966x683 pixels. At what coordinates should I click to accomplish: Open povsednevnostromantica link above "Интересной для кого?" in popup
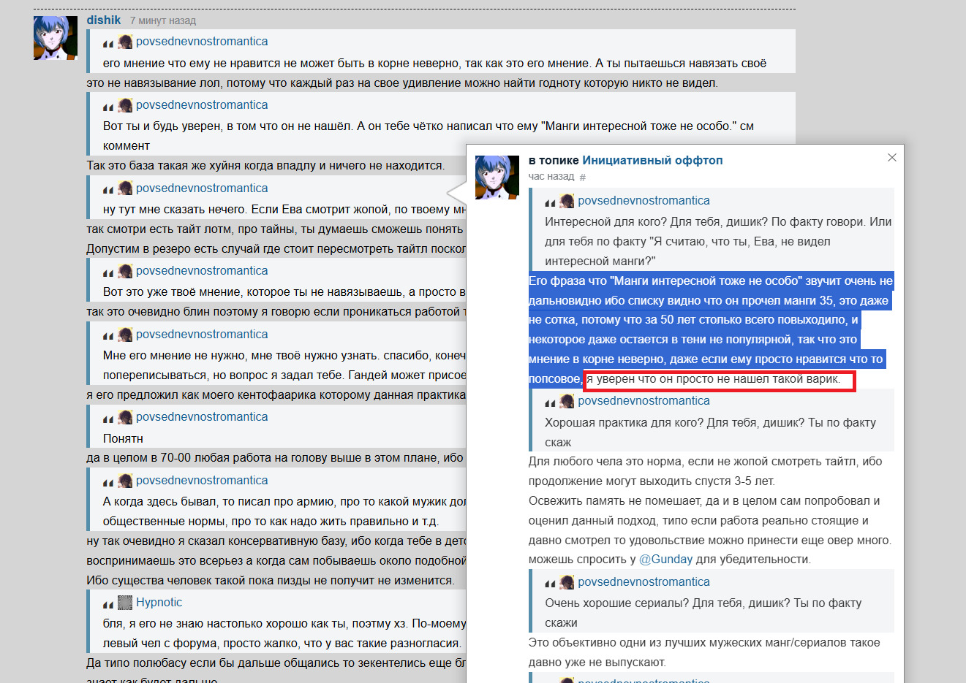coord(644,200)
